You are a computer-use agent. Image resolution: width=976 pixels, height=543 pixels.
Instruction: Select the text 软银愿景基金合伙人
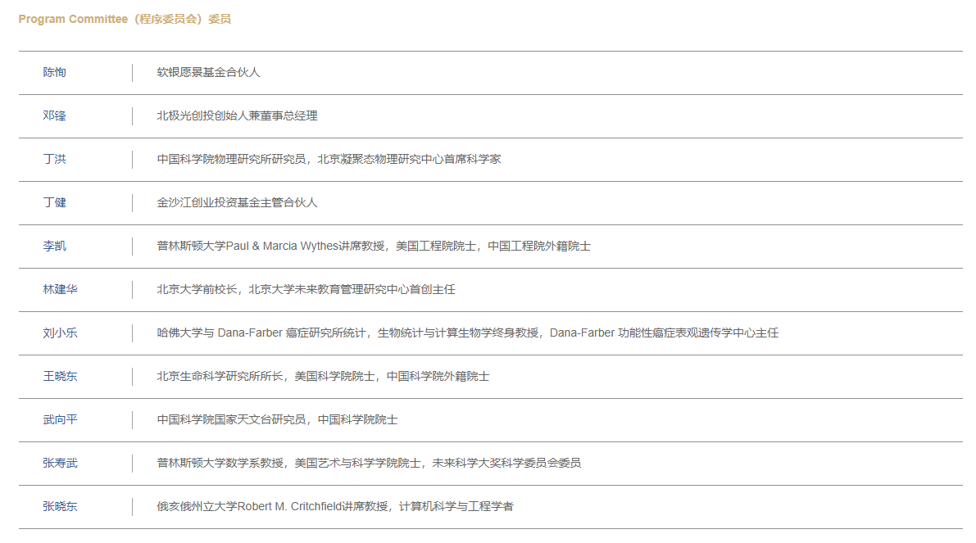pyautogui.click(x=208, y=72)
